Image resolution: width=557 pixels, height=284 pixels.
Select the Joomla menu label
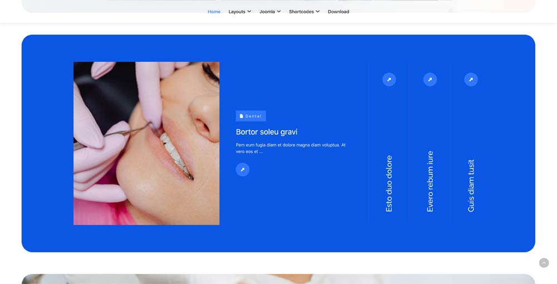click(267, 12)
